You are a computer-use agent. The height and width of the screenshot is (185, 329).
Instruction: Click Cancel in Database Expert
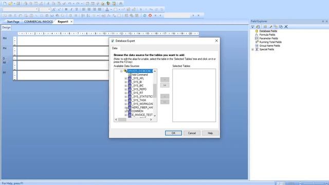pos(192,133)
